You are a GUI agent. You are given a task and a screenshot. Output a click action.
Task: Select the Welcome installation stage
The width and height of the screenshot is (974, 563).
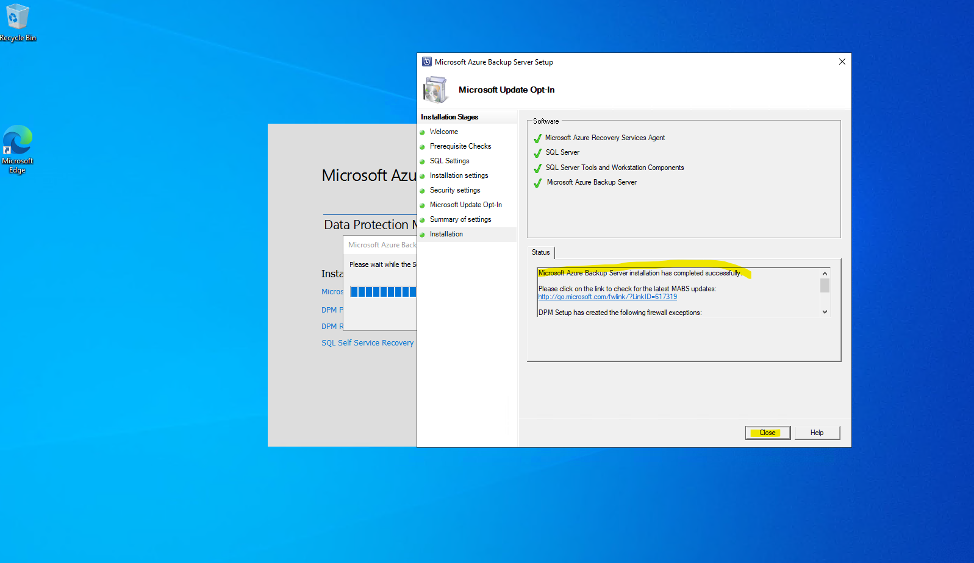coord(443,132)
